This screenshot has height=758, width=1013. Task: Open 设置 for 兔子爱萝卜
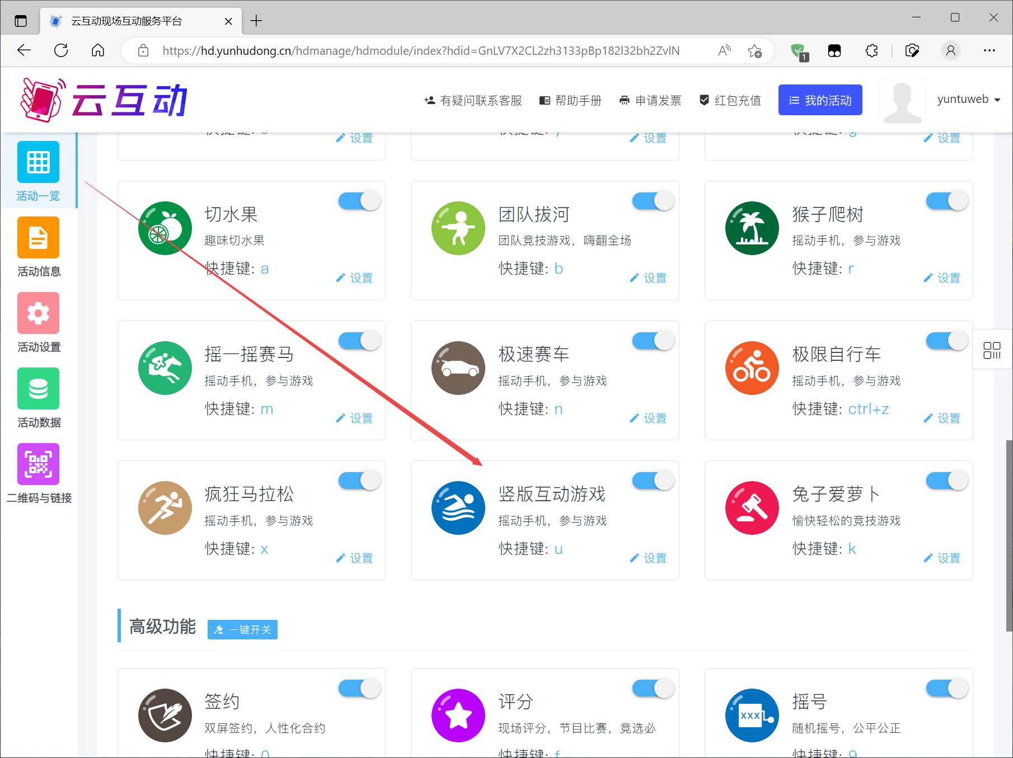click(942, 558)
